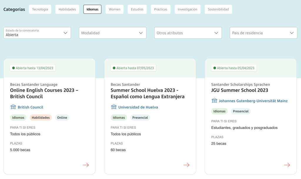Click the Santander Scholarships Sprachen subtitle
This screenshot has height=179, width=301.
point(240,84)
